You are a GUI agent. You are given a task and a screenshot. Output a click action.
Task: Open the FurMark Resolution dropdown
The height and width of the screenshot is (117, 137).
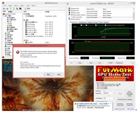coord(109,93)
